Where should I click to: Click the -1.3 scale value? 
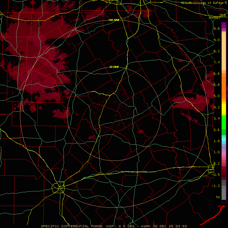[x=216, y=186]
